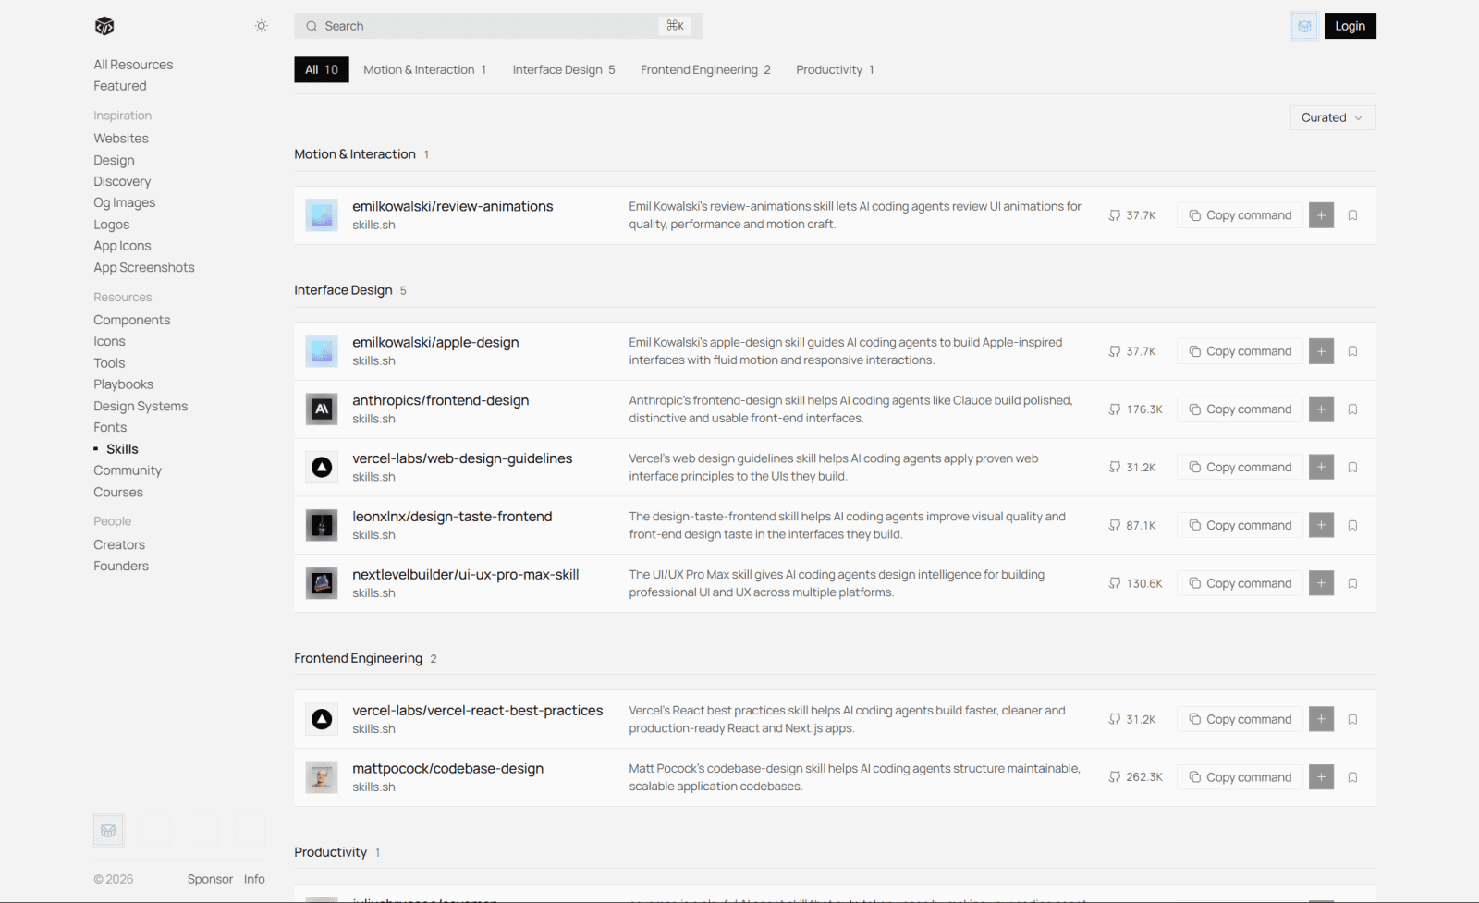This screenshot has width=1479, height=903.
Task: Click the Login button
Action: (1350, 26)
